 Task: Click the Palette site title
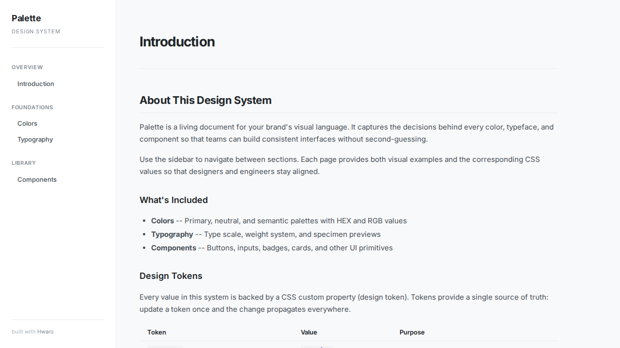(26, 18)
